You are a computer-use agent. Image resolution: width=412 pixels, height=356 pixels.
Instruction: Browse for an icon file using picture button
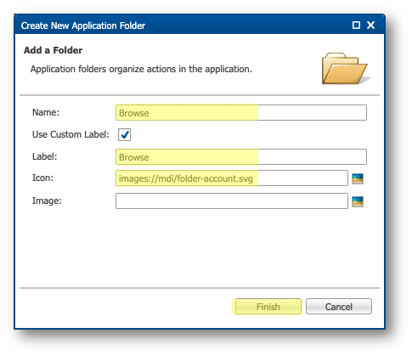tap(358, 178)
